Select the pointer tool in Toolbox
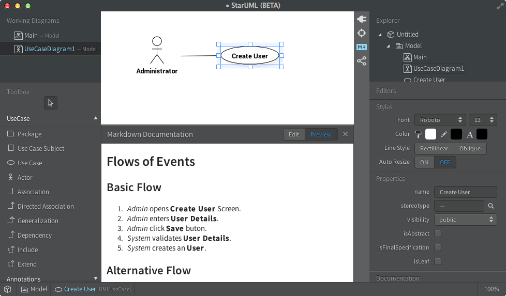Image resolution: width=506 pixels, height=296 pixels. coord(51,103)
